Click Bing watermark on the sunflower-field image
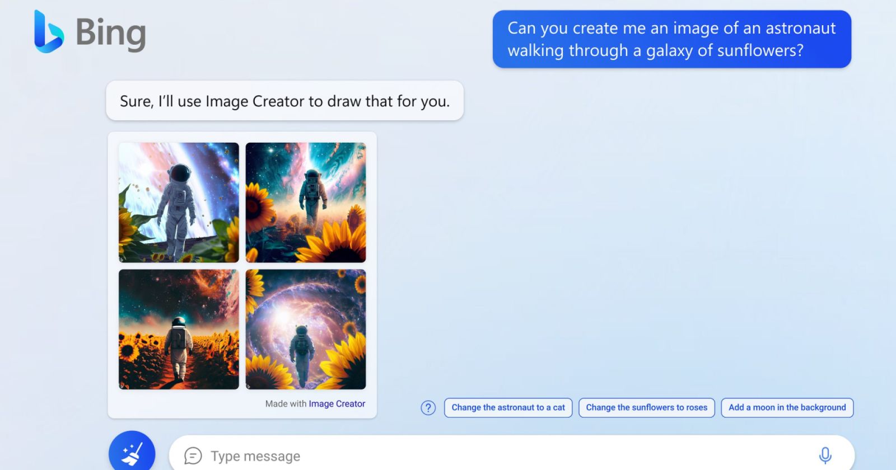Screen dimensions: 896x470 [123, 386]
